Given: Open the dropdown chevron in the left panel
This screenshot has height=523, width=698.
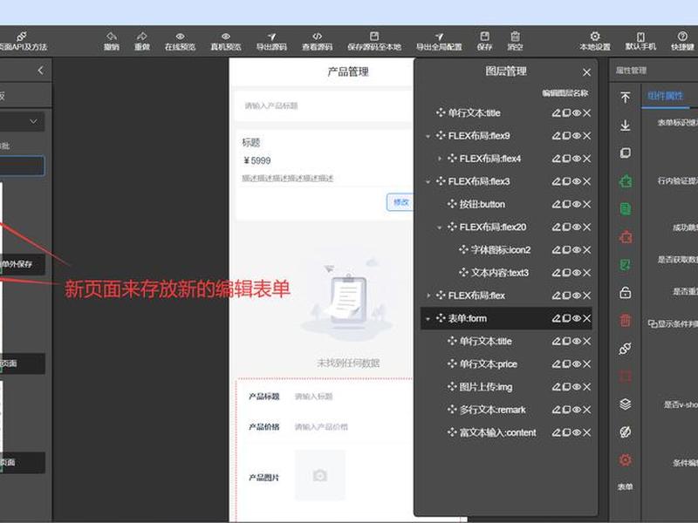Looking at the screenshot, I should pyautogui.click(x=33, y=121).
